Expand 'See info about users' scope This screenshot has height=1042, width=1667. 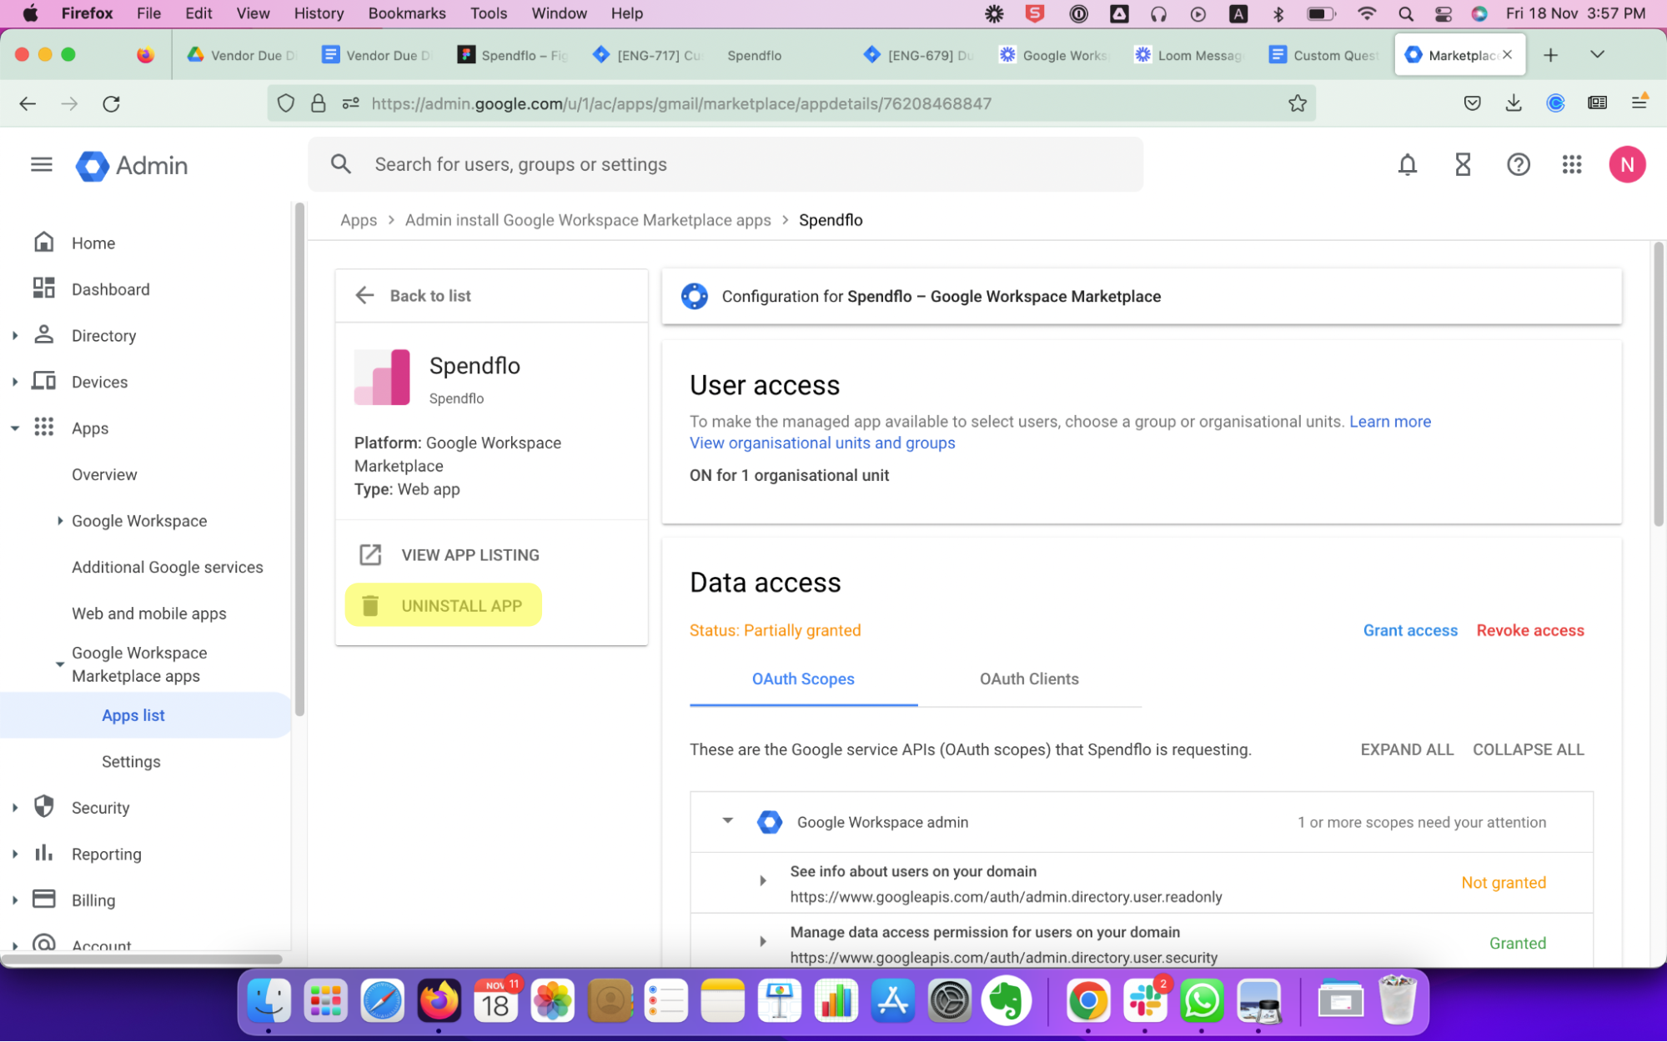[x=762, y=881]
